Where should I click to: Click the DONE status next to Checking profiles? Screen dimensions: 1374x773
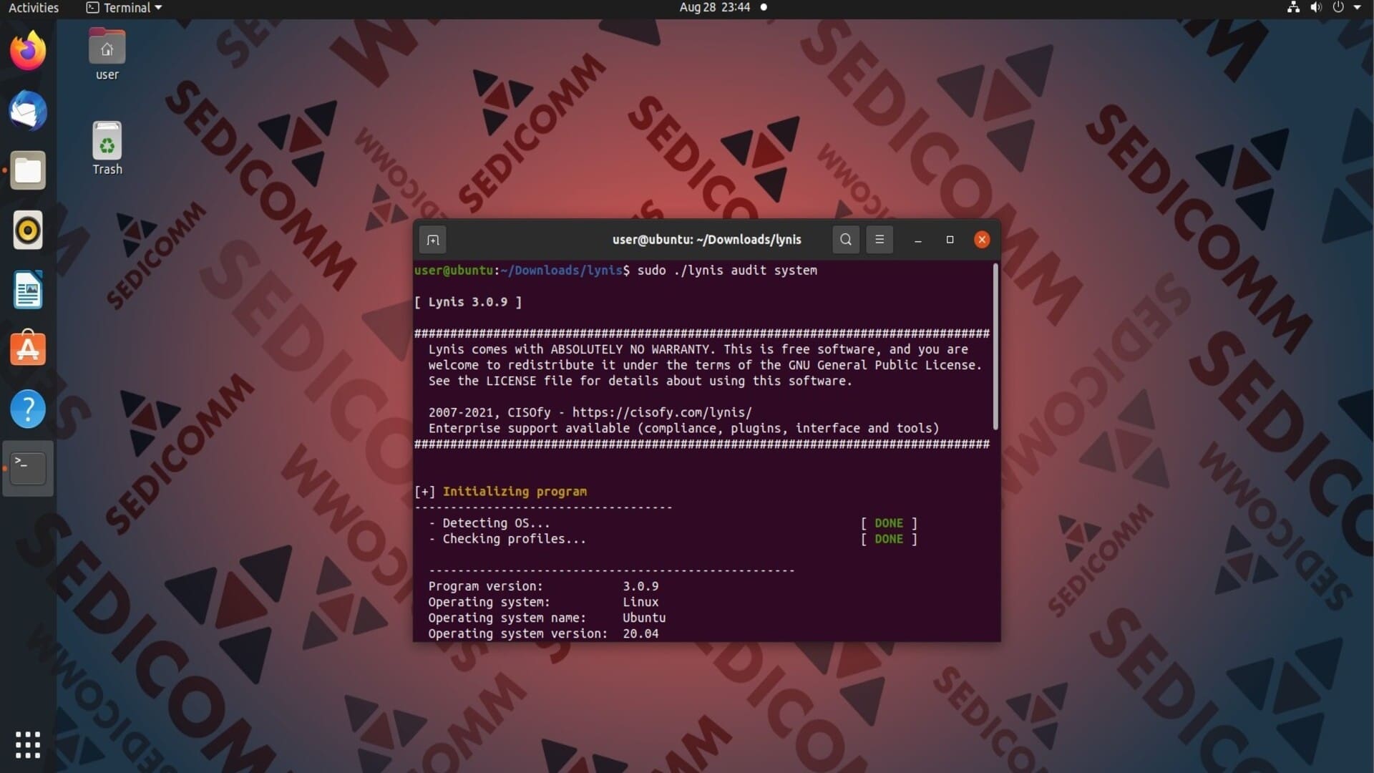point(889,539)
